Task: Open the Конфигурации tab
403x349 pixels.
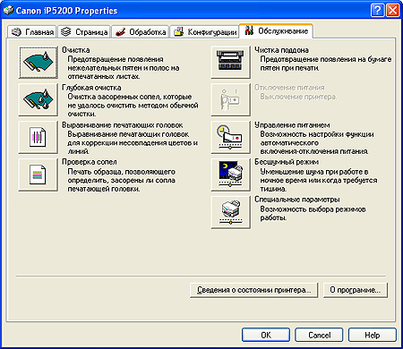Action: click(205, 32)
